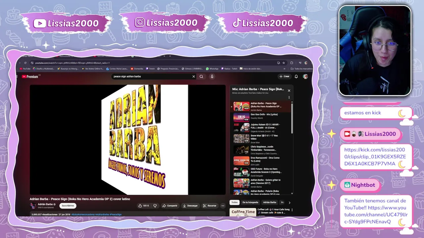Open the YouTube bookmark in the bar
424x238 pixels.
(25, 69)
